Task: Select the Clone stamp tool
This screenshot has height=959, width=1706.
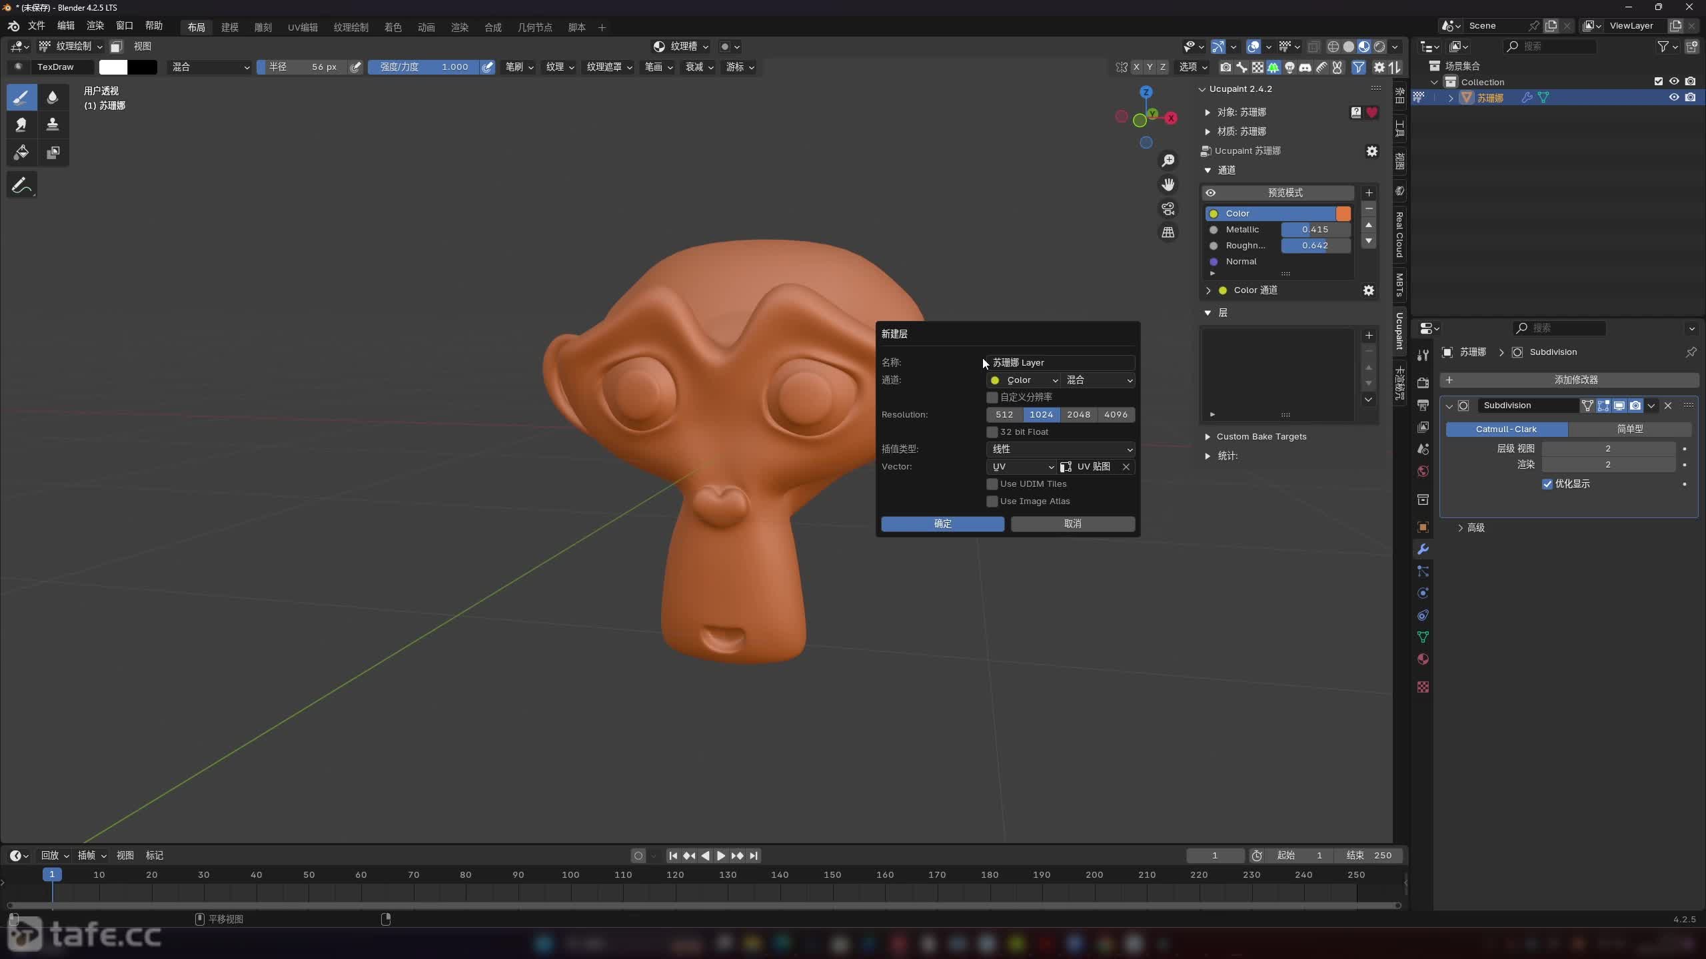Action: pyautogui.click(x=52, y=125)
